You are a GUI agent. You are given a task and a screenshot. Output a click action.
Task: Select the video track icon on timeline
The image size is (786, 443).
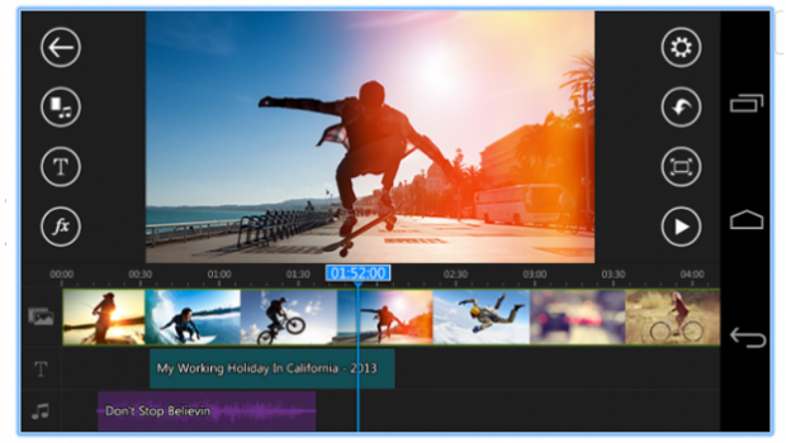click(x=41, y=316)
